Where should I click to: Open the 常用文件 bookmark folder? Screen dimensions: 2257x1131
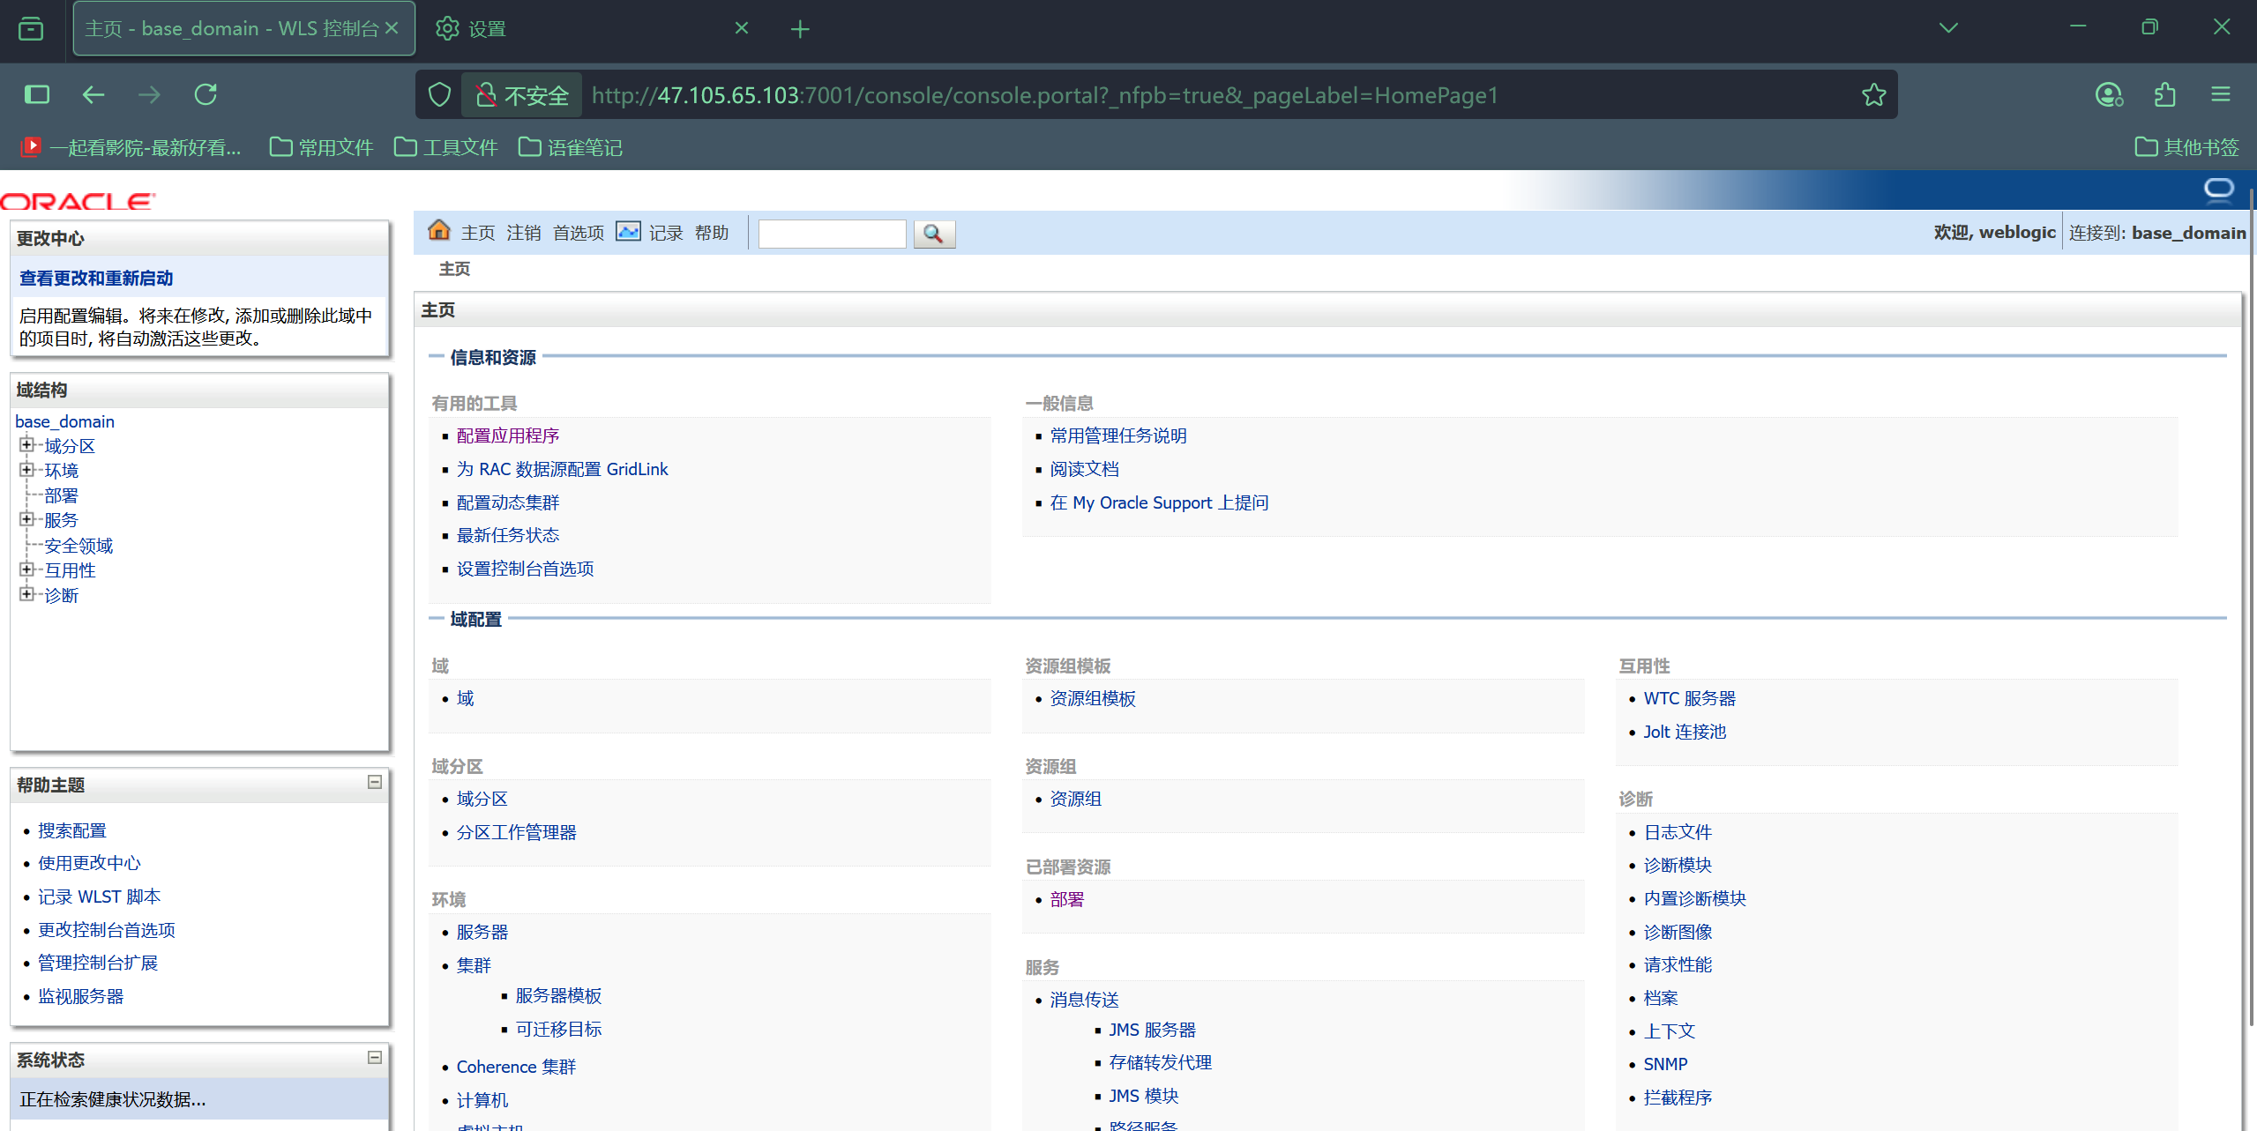point(322,147)
